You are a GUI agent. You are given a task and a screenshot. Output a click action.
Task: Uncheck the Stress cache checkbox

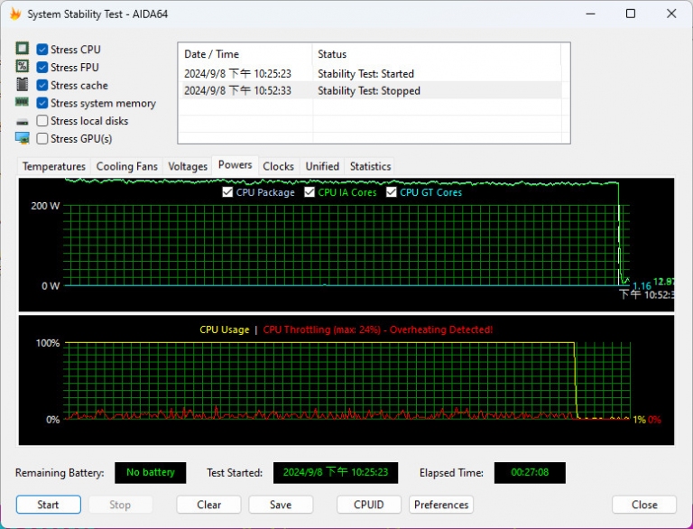click(42, 86)
